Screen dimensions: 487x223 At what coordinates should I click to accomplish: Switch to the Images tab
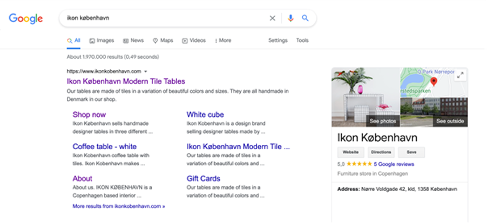[102, 40]
